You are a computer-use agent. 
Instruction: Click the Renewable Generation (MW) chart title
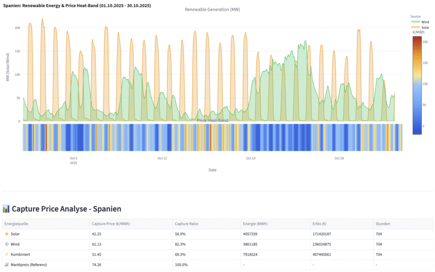pyautogui.click(x=212, y=9)
